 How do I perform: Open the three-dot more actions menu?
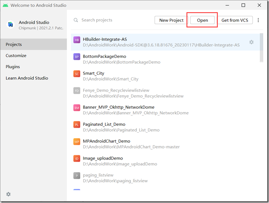(x=259, y=20)
